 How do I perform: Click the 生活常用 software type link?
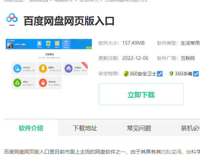point(190,43)
